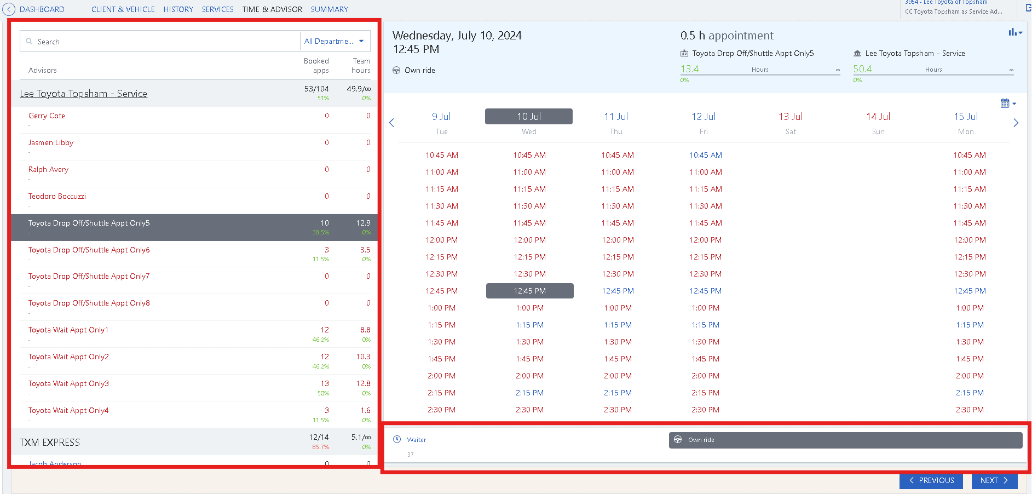Select the Own ride transportation option
Image resolution: width=1032 pixels, height=494 pixels.
click(x=845, y=440)
